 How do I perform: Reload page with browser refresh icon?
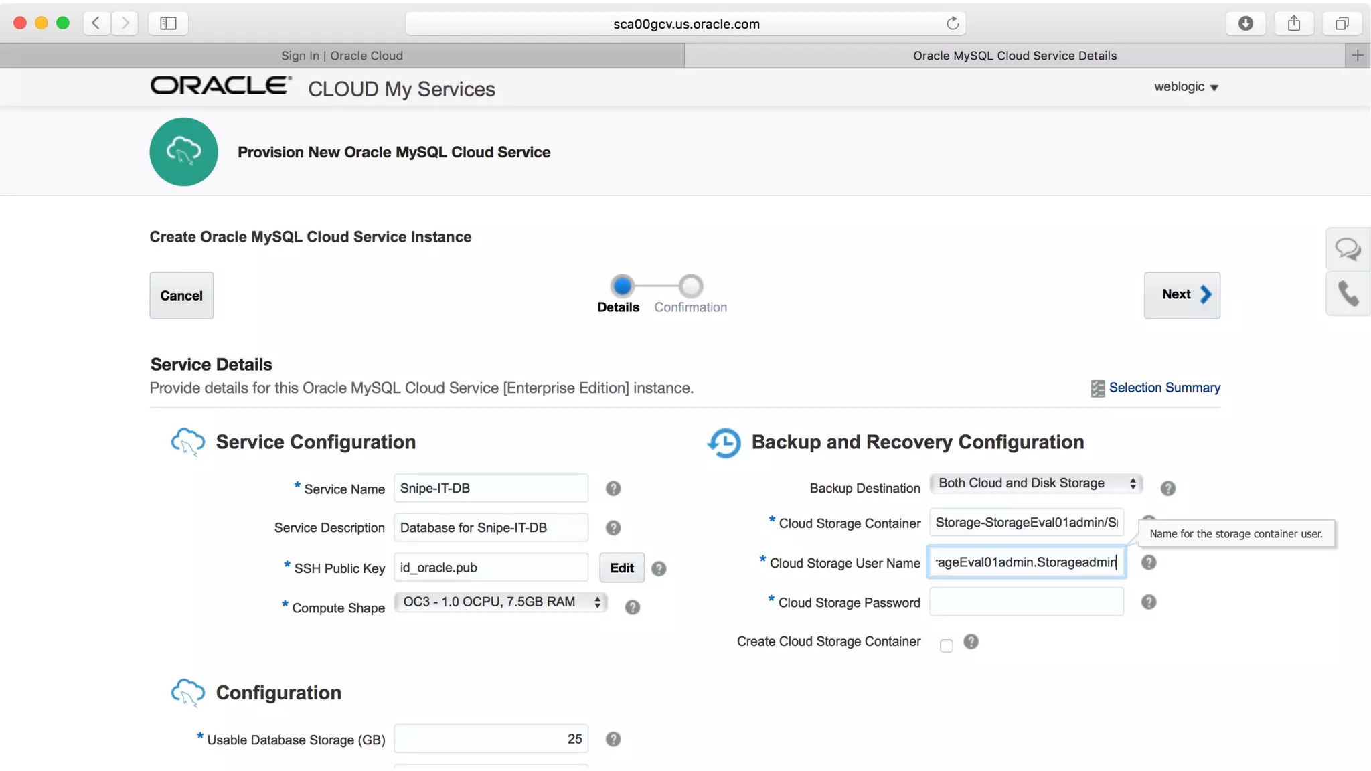click(x=952, y=24)
